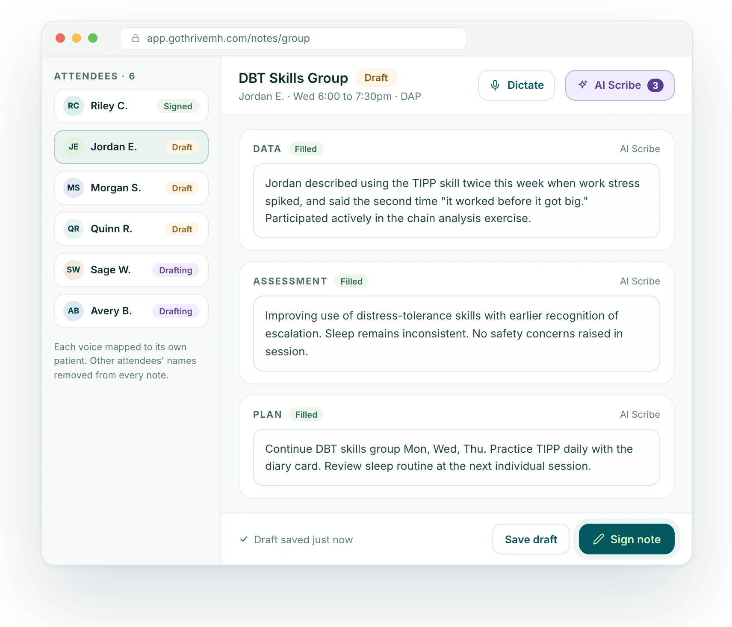
Task: Open Riley C.'s signed note
Action: coord(131,106)
